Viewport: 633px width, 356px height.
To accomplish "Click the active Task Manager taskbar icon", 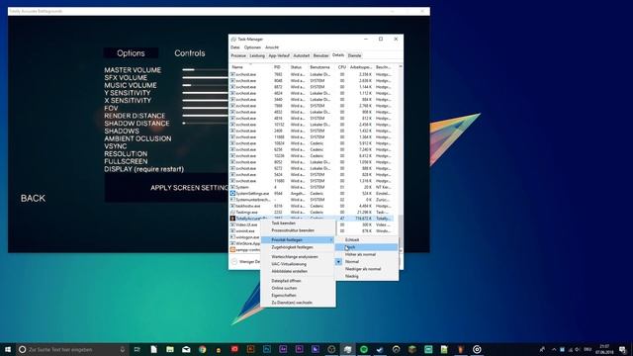I will pyautogui.click(x=347, y=349).
